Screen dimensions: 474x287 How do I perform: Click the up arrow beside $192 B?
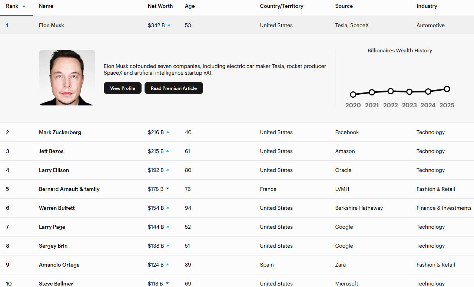[x=168, y=170]
